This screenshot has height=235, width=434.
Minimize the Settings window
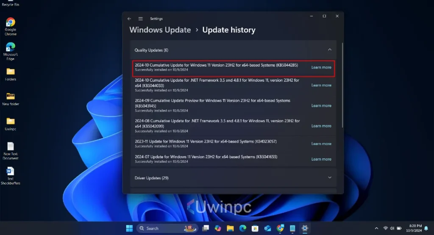click(312, 16)
